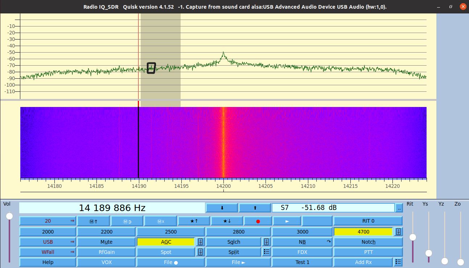Image resolution: width=469 pixels, height=268 pixels.
Task: Adjust the Ys graph scale slider
Action: [429, 253]
